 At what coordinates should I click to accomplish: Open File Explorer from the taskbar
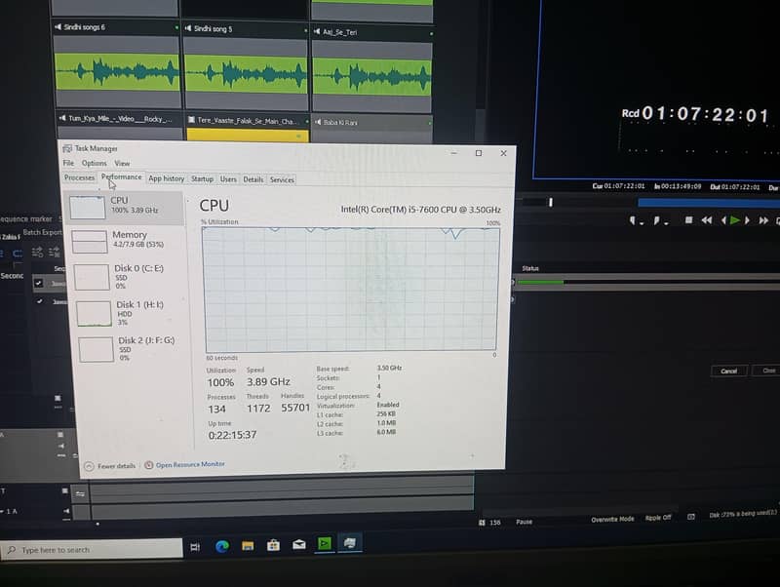248,546
